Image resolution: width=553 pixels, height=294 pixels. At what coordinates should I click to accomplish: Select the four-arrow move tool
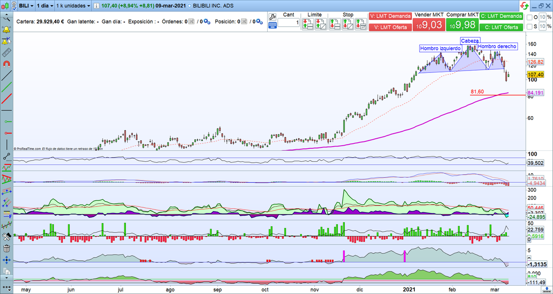pos(6,260)
